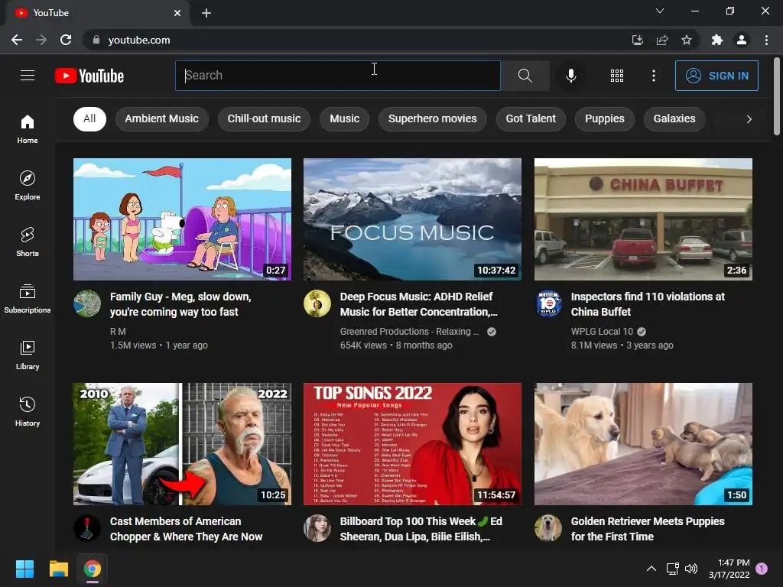Open Shorts in the sidebar
783x587 pixels.
pos(28,242)
